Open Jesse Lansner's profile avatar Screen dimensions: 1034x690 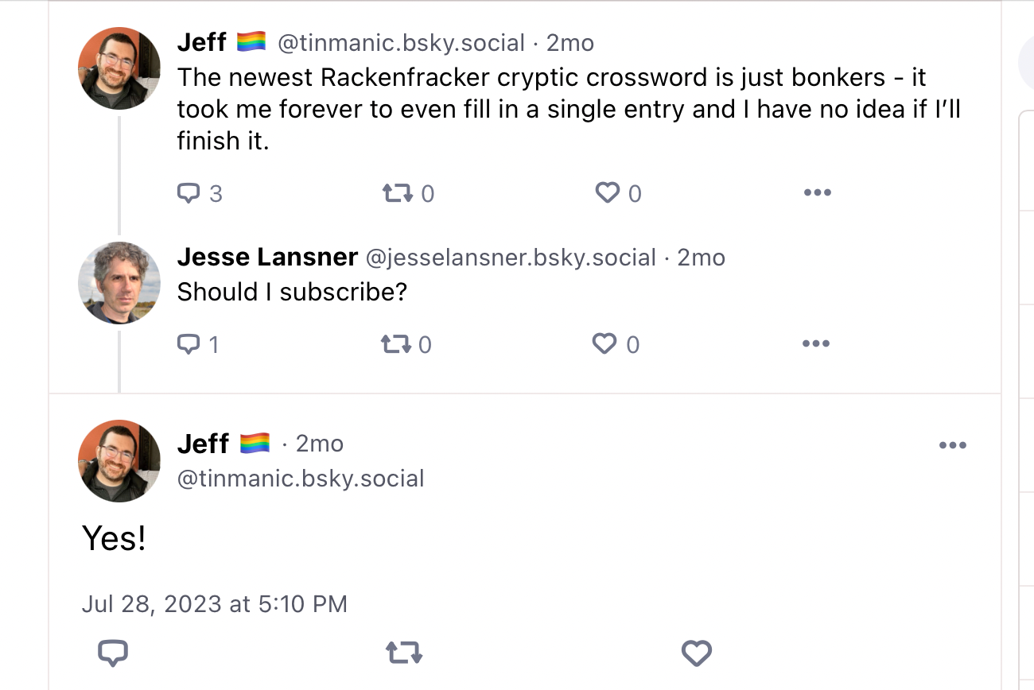119,282
